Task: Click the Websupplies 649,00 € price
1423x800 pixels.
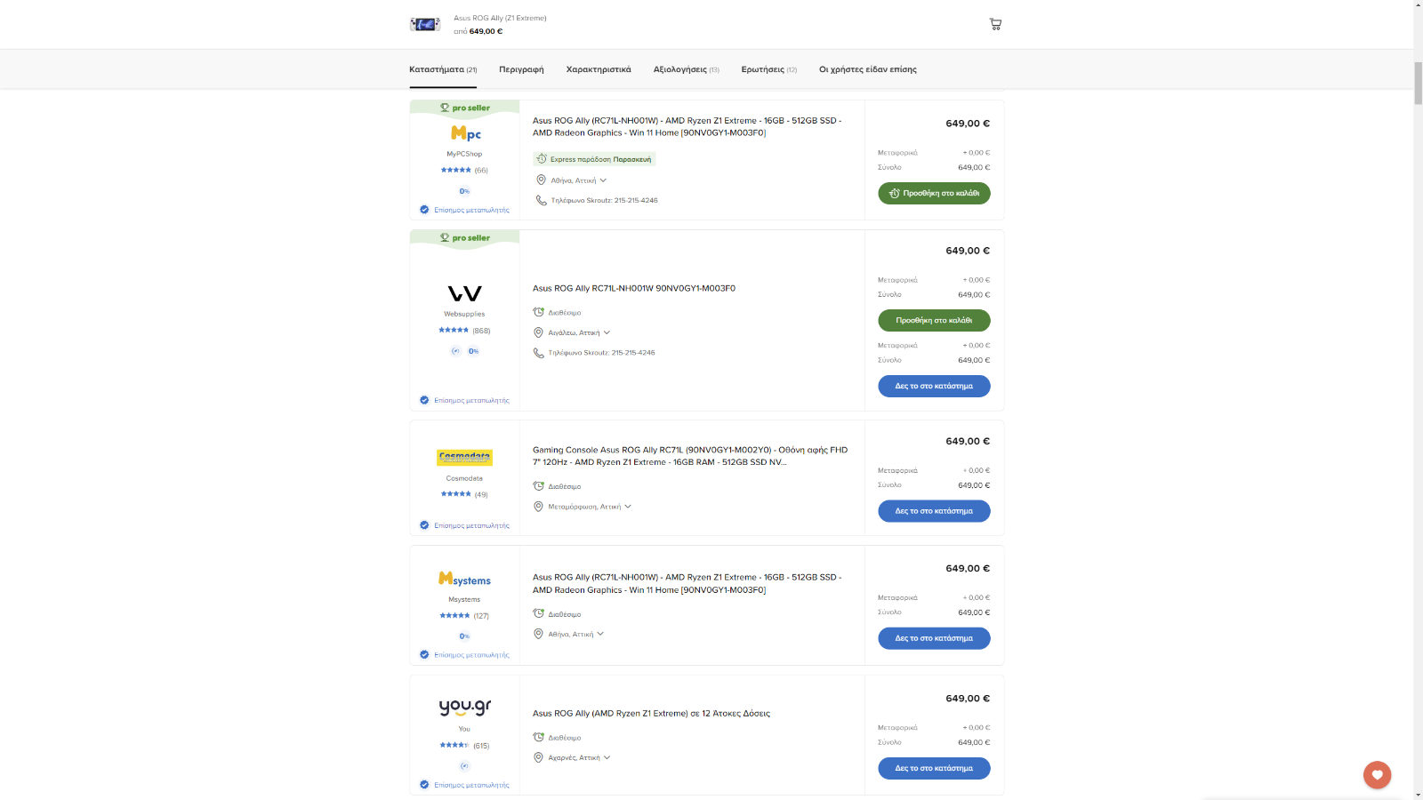Action: point(968,251)
